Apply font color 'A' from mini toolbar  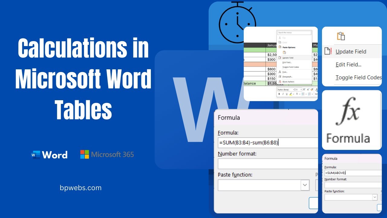(x=297, y=94)
